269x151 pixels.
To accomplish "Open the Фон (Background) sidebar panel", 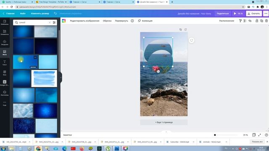I will (5, 73).
